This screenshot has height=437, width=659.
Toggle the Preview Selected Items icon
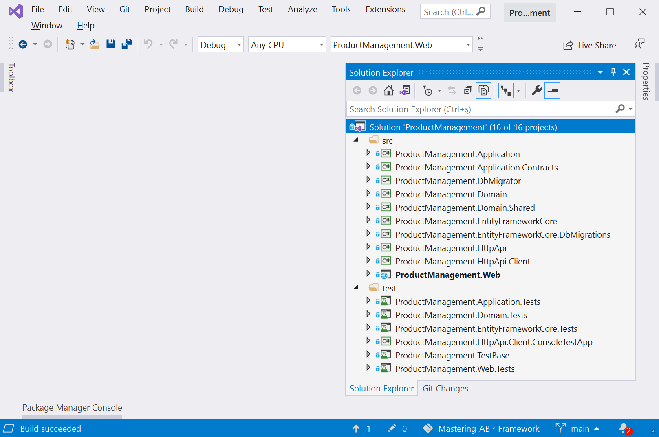553,90
